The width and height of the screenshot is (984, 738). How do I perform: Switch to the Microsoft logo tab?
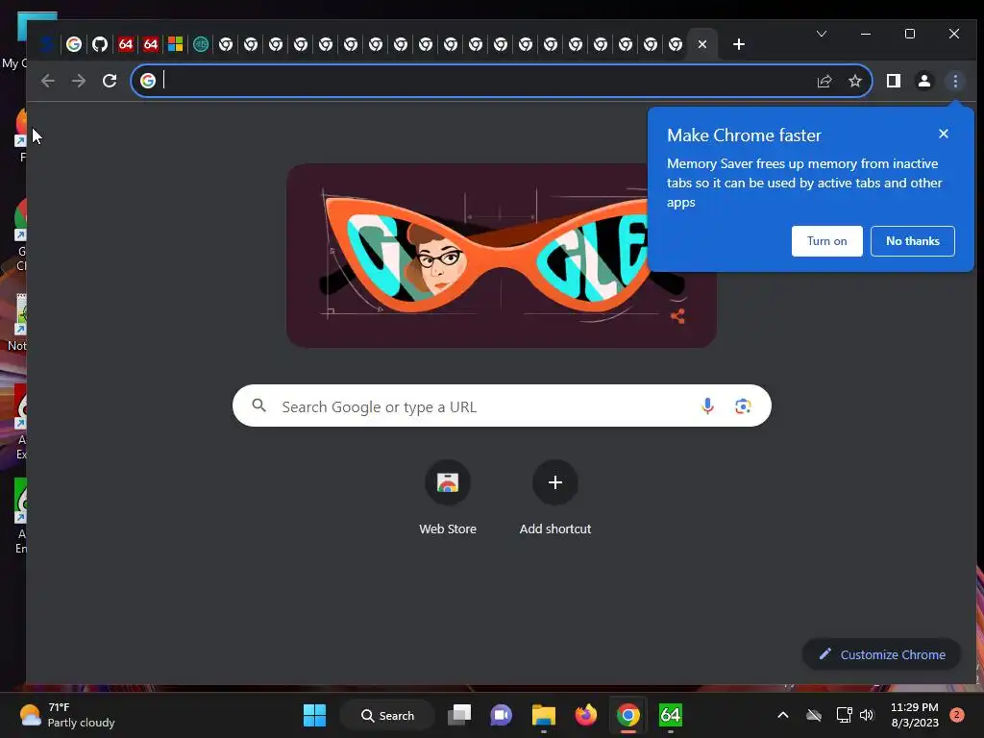tap(175, 44)
